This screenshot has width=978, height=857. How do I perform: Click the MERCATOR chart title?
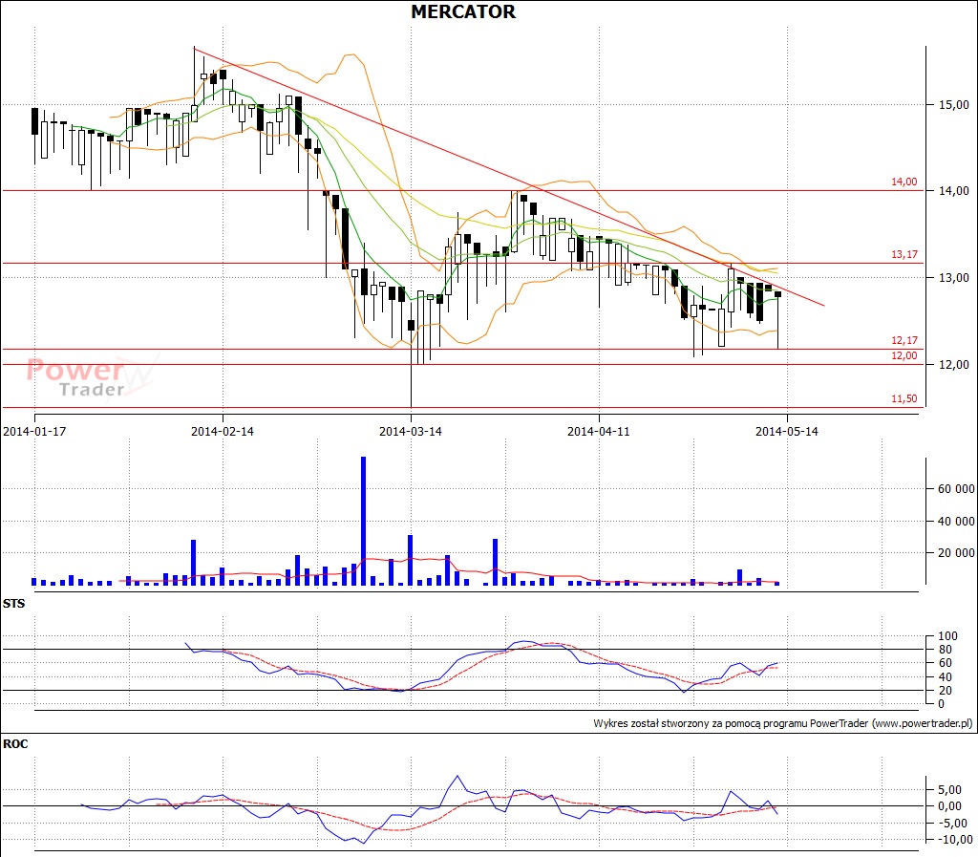click(463, 11)
